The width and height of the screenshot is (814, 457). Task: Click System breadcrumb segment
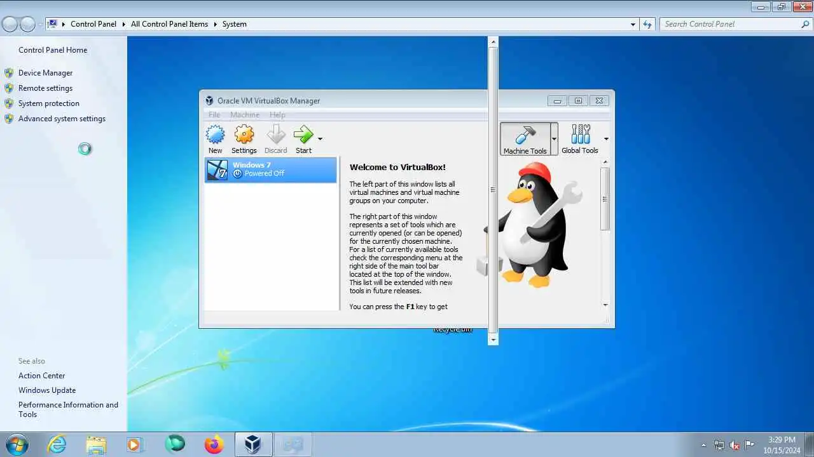[234, 24]
